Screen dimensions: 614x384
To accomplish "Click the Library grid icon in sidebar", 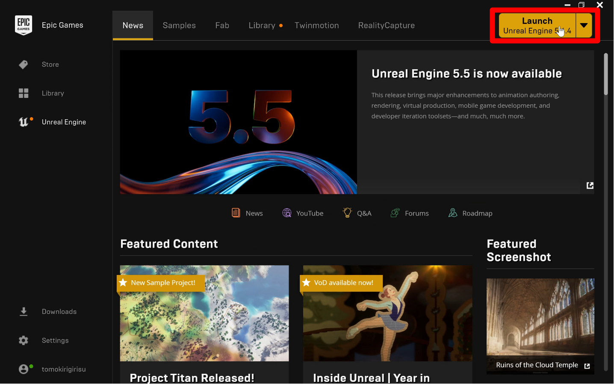I will click(x=24, y=93).
